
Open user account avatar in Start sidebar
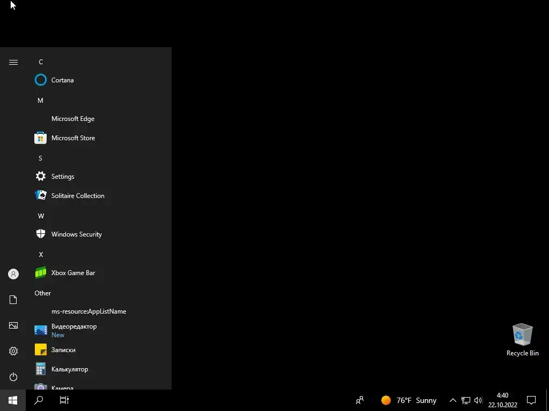pyautogui.click(x=13, y=274)
